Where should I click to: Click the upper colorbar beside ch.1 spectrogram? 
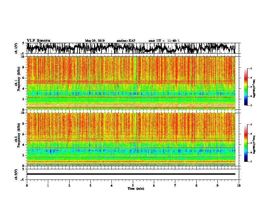point(246,87)
